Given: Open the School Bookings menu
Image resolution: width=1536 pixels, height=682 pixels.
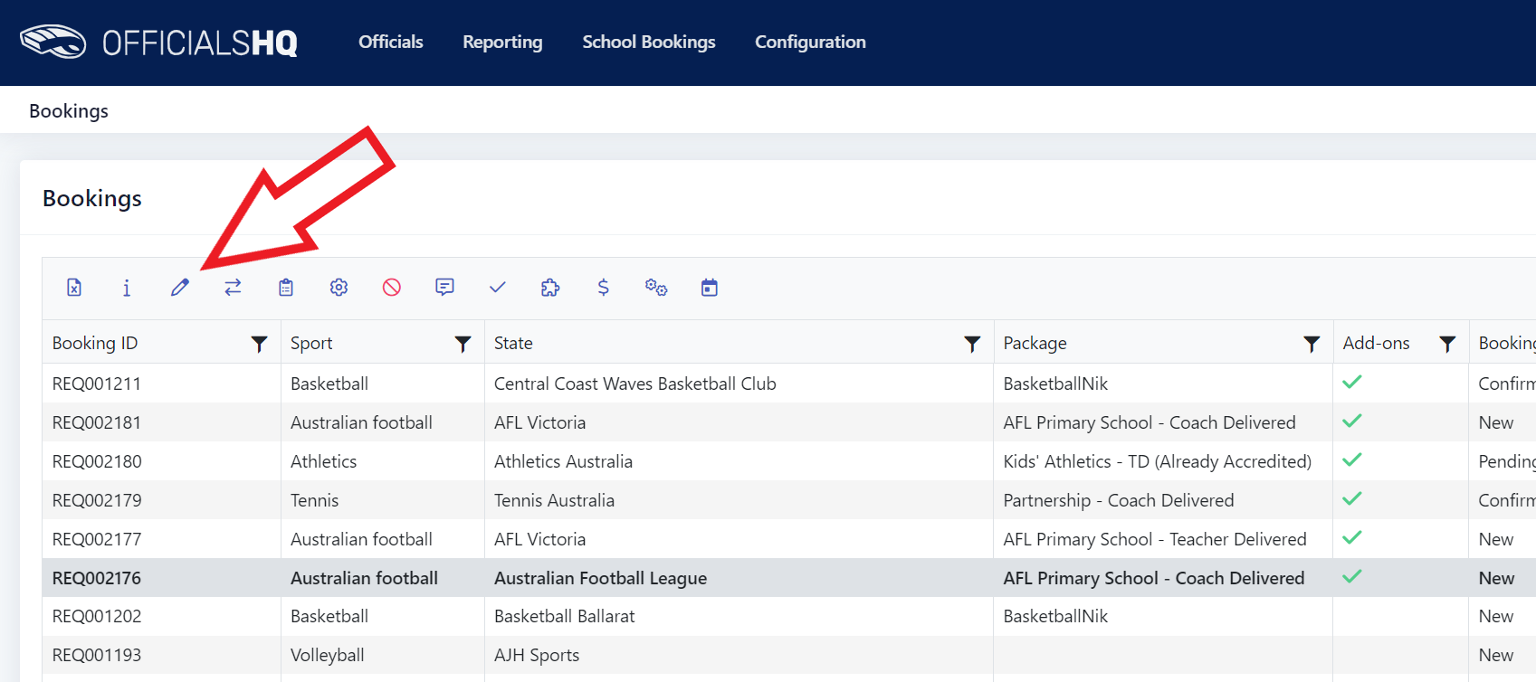Looking at the screenshot, I should click(649, 42).
